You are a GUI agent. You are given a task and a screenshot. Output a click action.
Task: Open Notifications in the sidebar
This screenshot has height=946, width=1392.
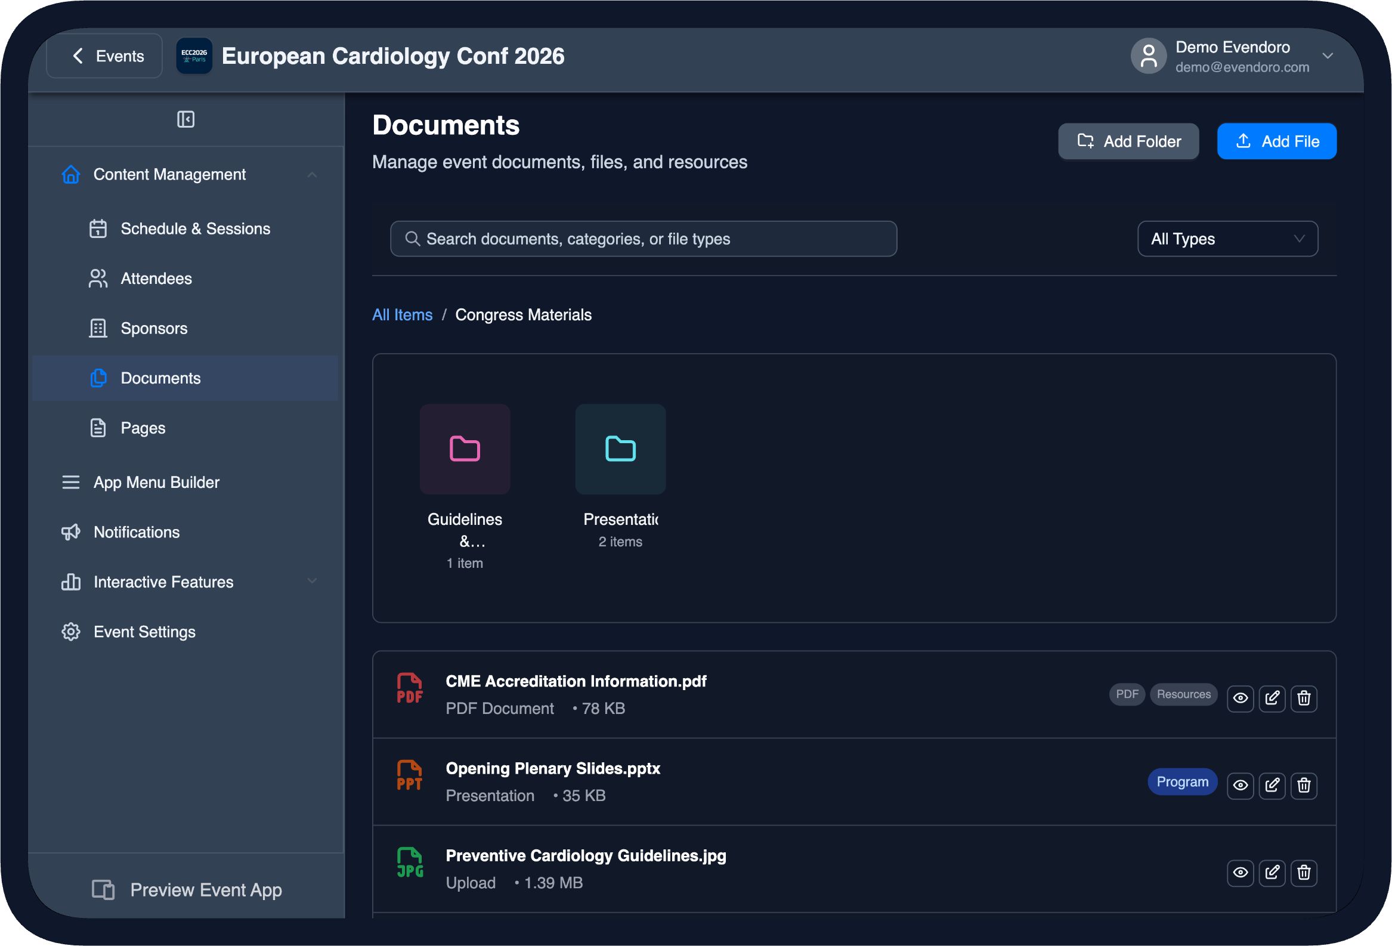[185, 532]
